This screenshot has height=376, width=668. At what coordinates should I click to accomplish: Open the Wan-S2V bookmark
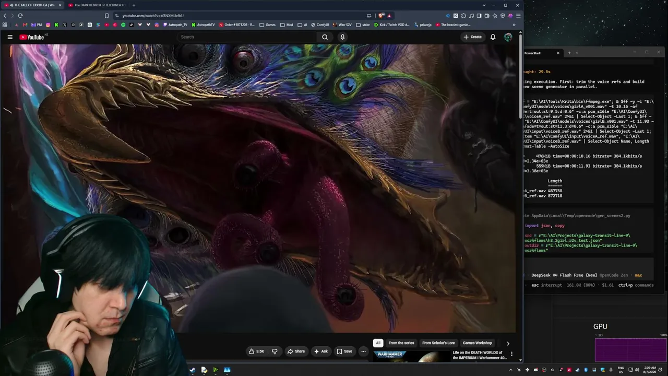pyautogui.click(x=342, y=25)
